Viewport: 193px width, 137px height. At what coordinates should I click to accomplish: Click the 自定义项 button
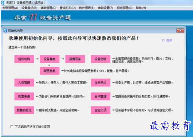(x=100, y=110)
